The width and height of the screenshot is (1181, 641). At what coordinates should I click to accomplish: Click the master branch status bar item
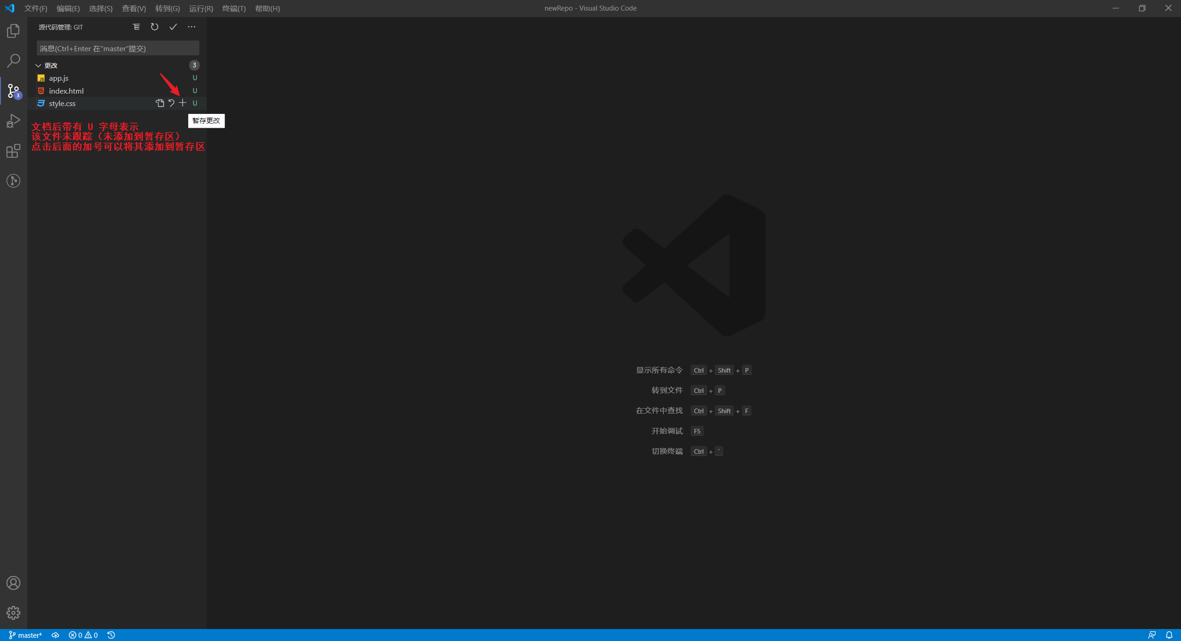coord(25,635)
